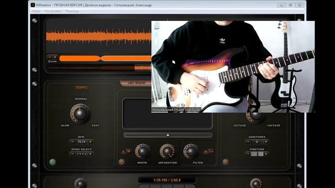This screenshot has width=335, height=188.
Task: Click the Separation knob
Action: (167, 151)
